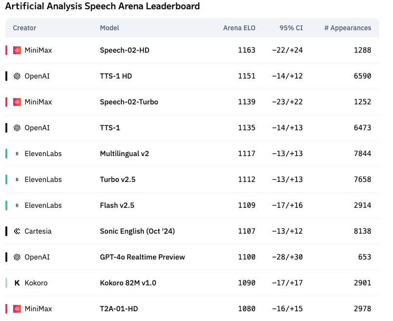This screenshot has height=321, width=393.
Task: Click the Model column header
Action: [x=110, y=28]
